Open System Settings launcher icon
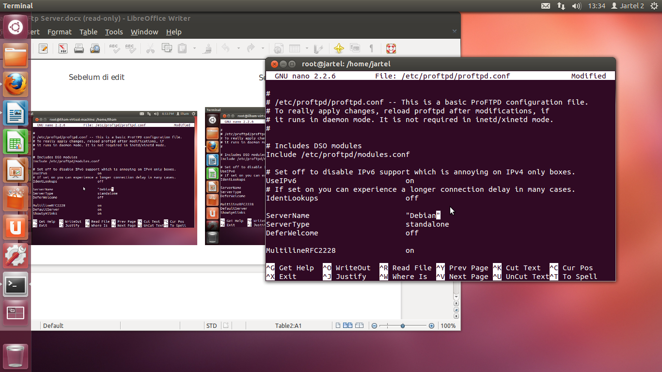 click(16, 256)
